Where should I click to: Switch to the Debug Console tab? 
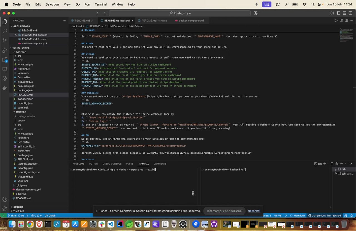112,164
